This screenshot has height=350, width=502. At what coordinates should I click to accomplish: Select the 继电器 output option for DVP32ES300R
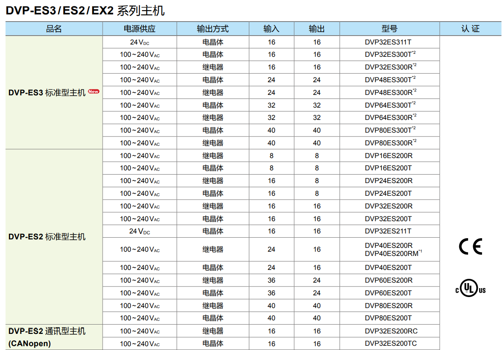click(213, 67)
